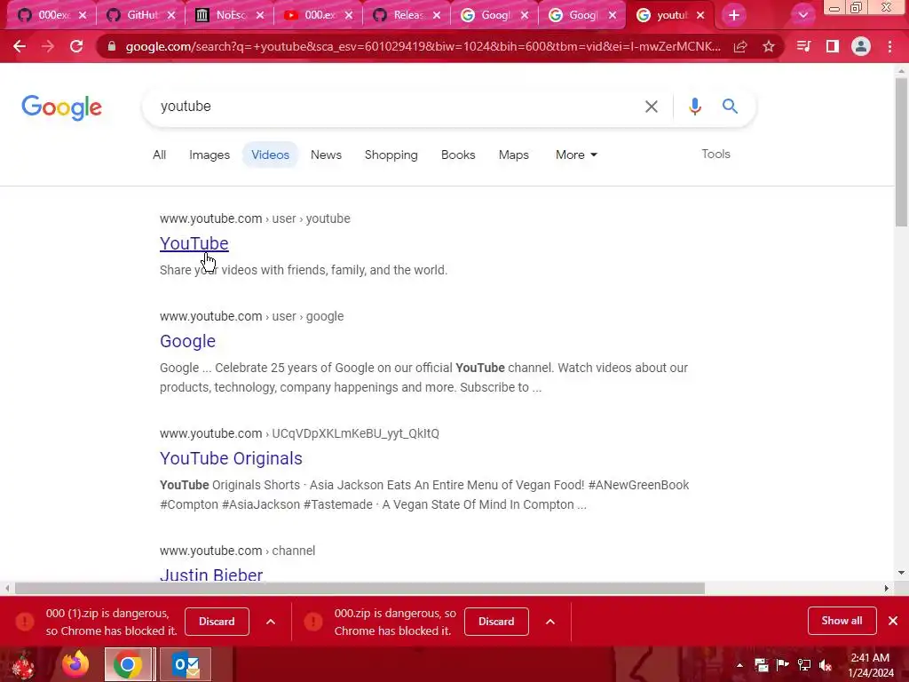
Task: Click the forward navigation arrow
Action: pos(48,46)
